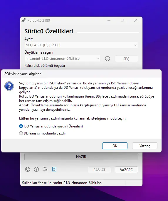Screen dimensions: 168x201
Task: Click the BAŞLAT button in Rufus
Action: point(99,170)
